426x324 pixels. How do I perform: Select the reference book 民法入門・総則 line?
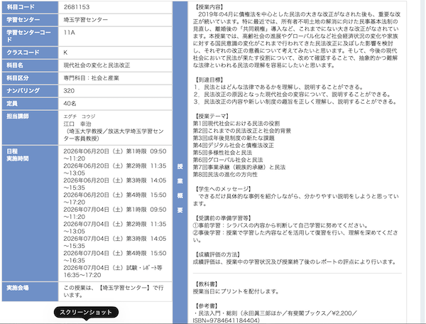[275, 317]
